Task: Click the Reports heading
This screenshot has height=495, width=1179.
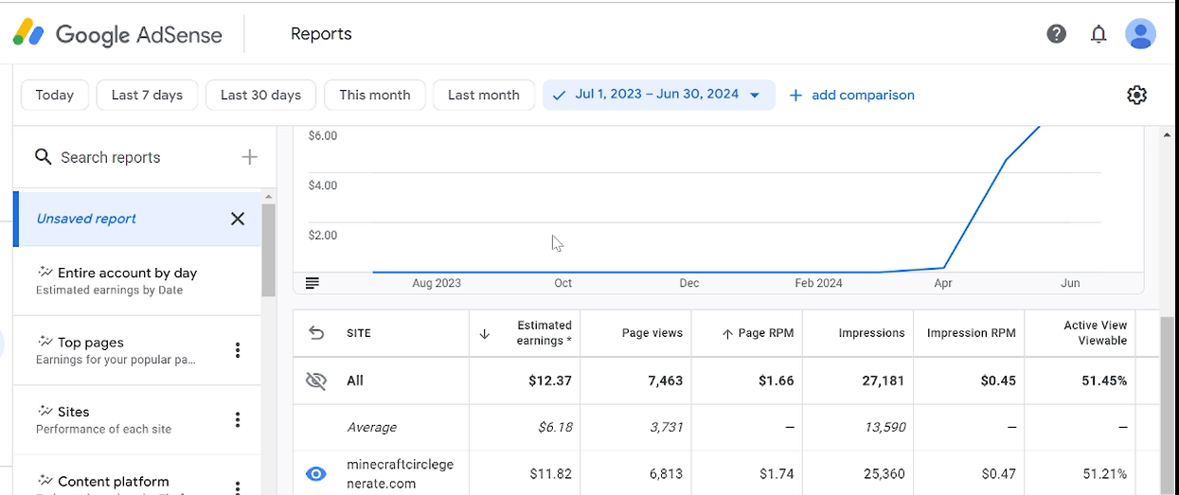Action: pyautogui.click(x=321, y=34)
